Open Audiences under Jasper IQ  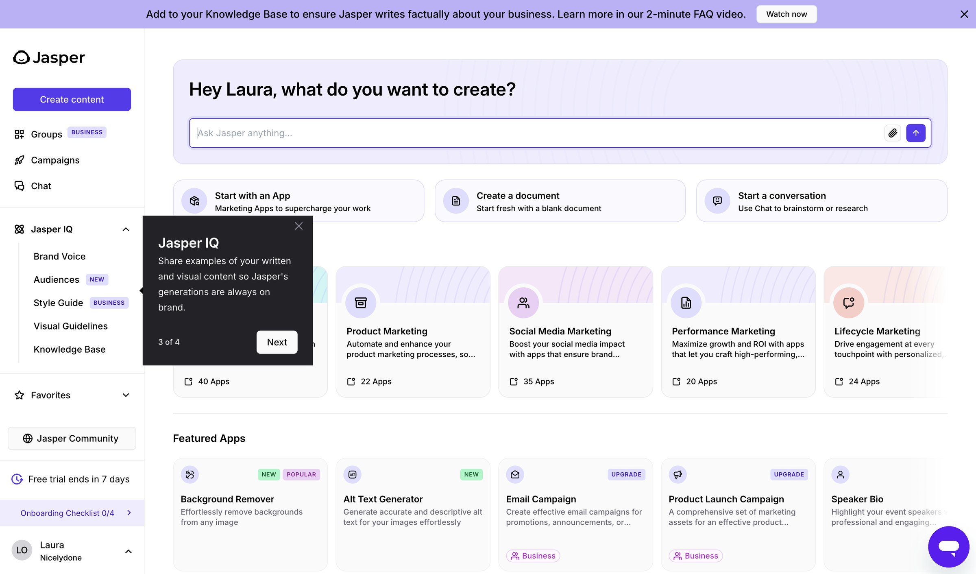[57, 279]
